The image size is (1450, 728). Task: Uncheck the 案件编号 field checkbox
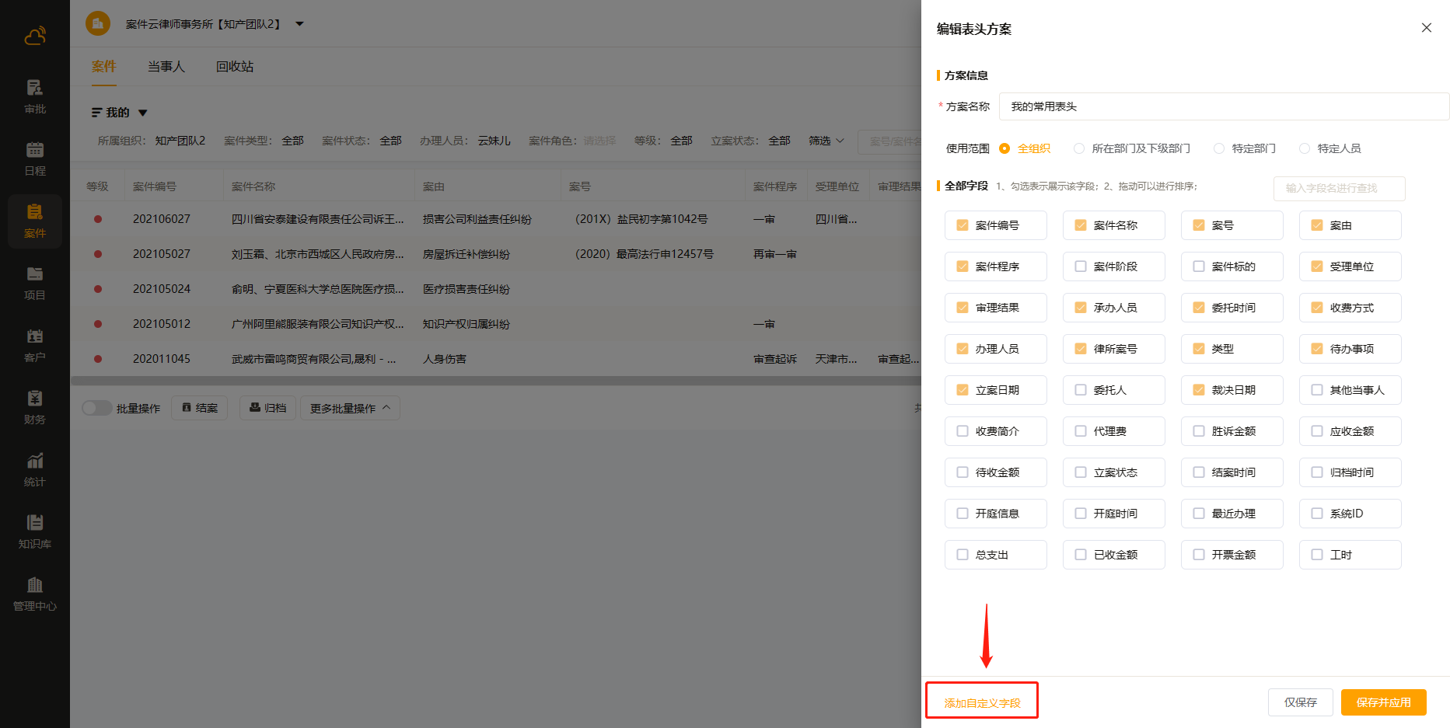963,225
